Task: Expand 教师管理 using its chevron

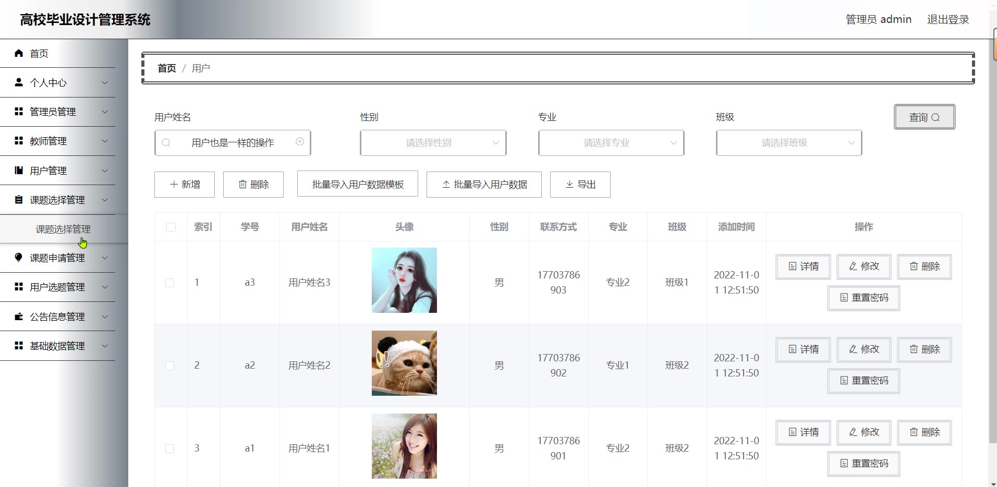Action: pos(105,141)
